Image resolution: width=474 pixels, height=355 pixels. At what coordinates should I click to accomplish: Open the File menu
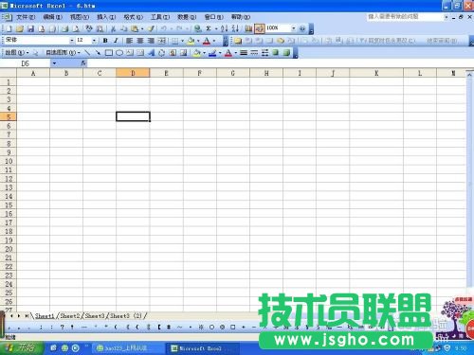(26, 17)
